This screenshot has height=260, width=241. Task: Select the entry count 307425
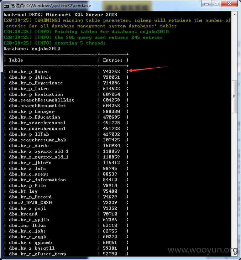point(111,140)
